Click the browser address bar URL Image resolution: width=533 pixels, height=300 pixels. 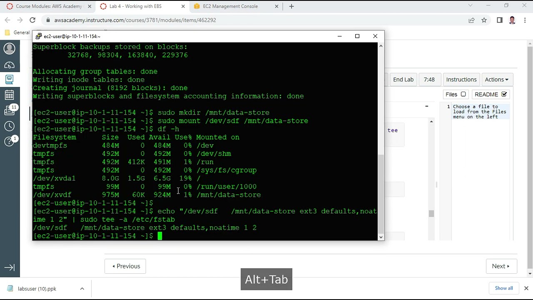(x=135, y=20)
